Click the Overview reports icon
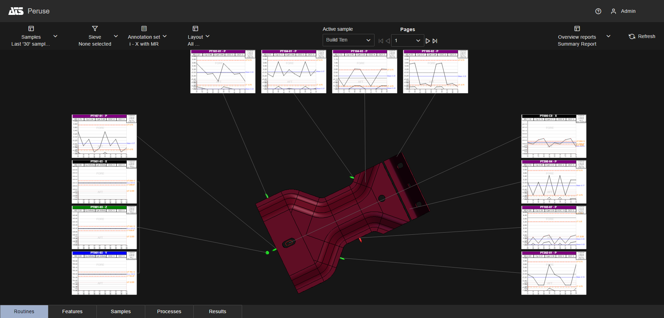 (x=577, y=29)
